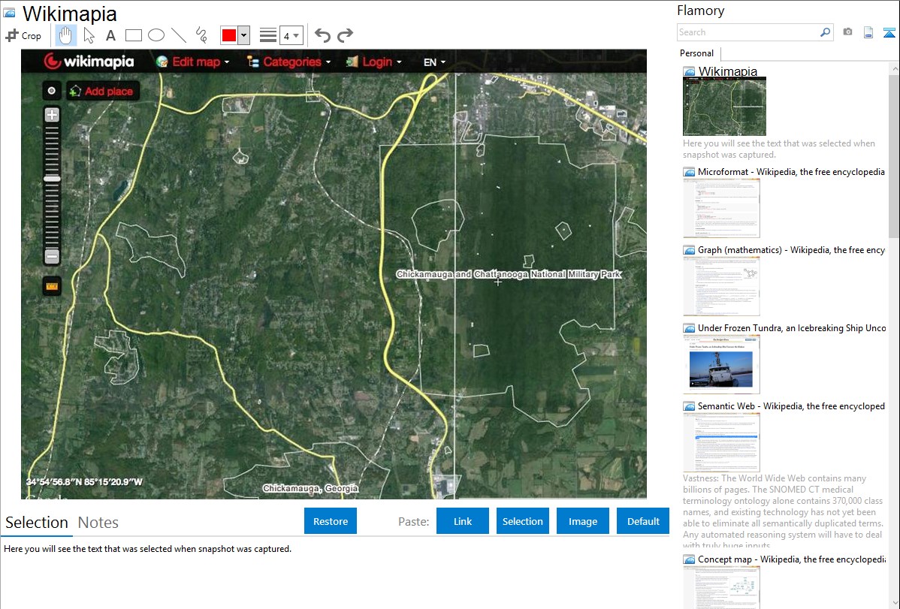Click the new page document icon
Image resolution: width=900 pixels, height=609 pixels.
(x=868, y=32)
